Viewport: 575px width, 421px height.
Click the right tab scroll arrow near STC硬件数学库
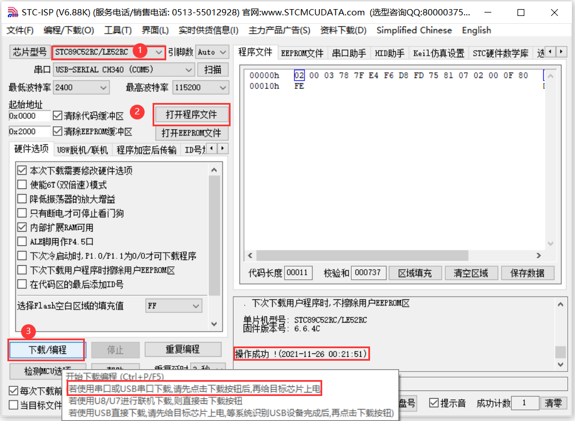click(x=561, y=52)
